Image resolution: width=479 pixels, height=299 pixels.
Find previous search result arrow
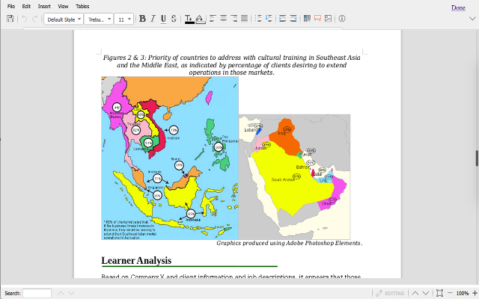61,293
